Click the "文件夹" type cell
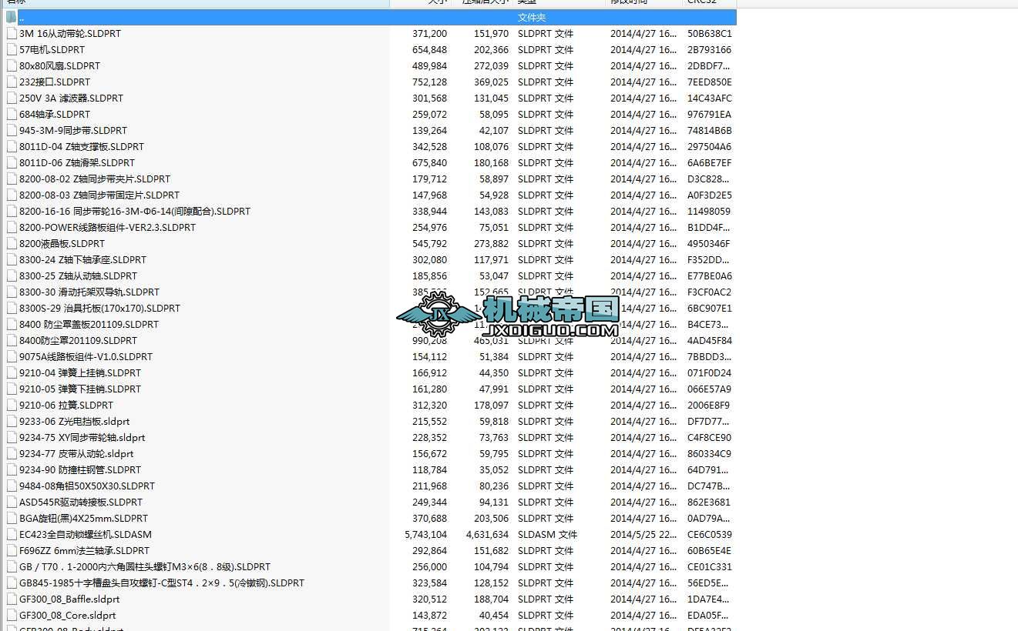 [x=532, y=17]
